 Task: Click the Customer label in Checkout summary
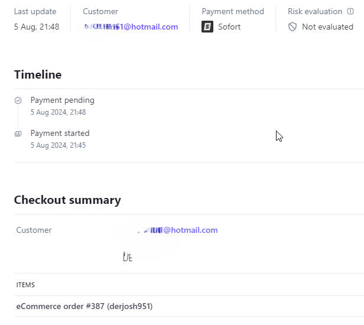tap(34, 230)
